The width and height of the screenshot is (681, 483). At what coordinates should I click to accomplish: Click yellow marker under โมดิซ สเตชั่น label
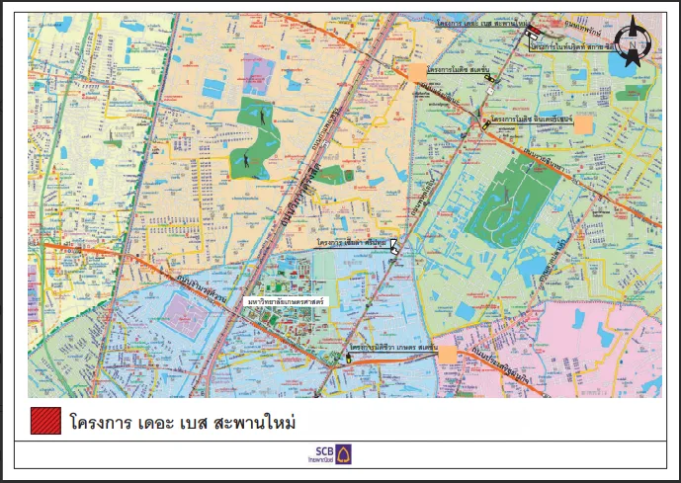tap(489, 79)
